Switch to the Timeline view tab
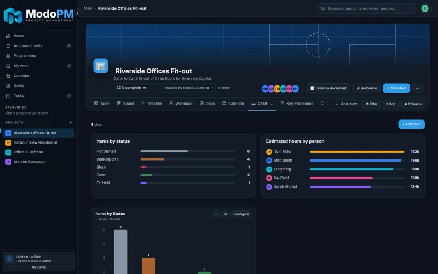This screenshot has width=438, height=274. [152, 104]
